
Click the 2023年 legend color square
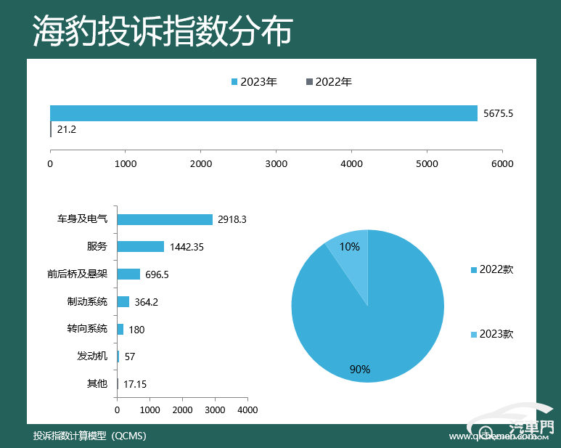click(x=234, y=82)
